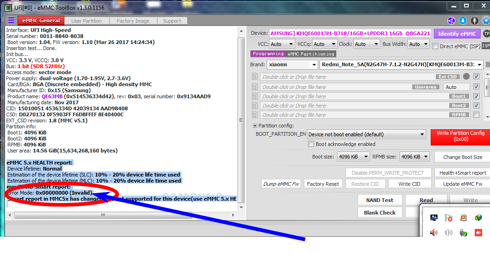The width and height of the screenshot is (490, 253).
Task: Open settings via the blue gear icon
Action: 486,21
